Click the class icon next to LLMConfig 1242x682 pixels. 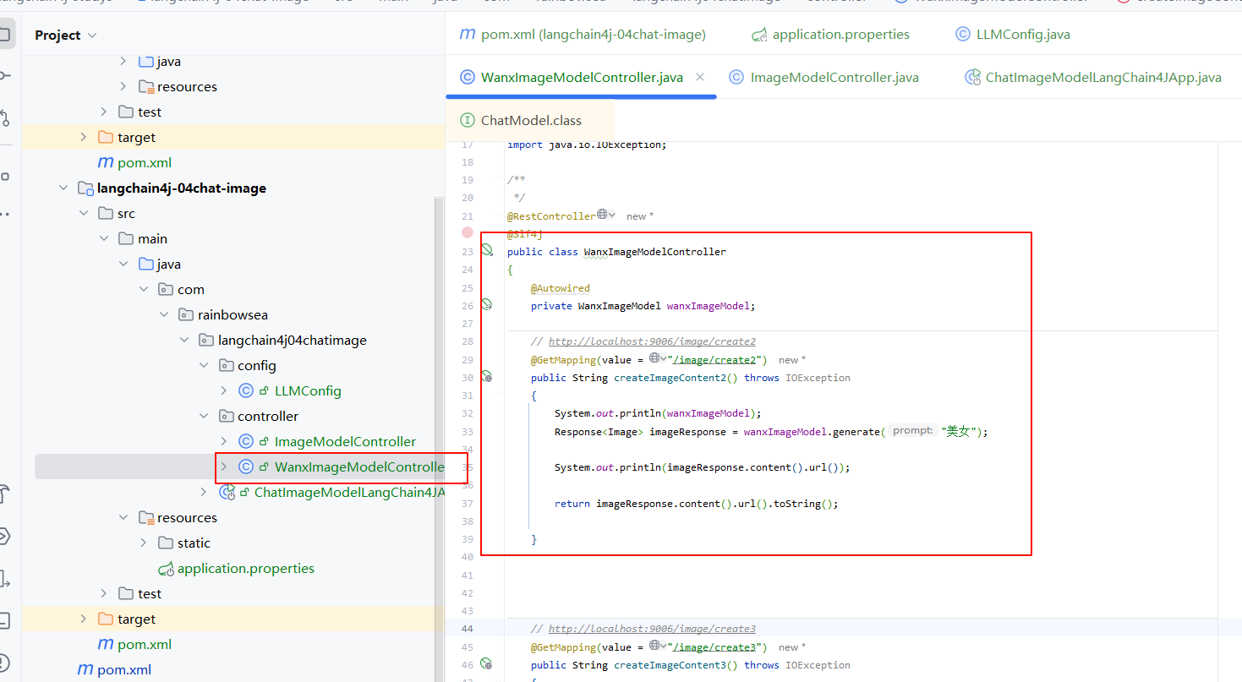[x=246, y=390]
